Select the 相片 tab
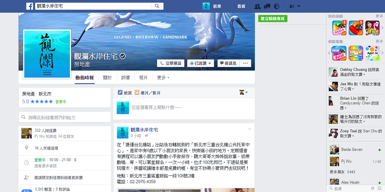The width and height of the screenshot is (385, 192). [143, 77]
